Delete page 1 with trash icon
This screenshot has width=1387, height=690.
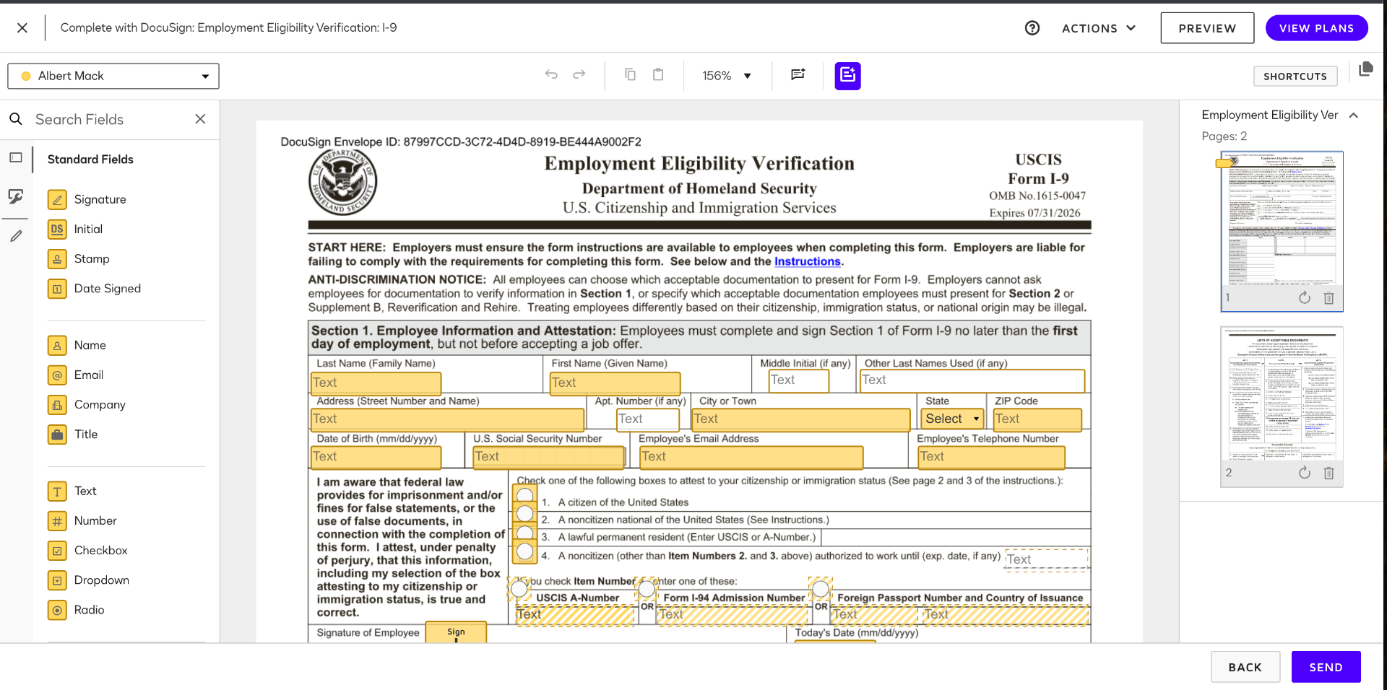coord(1328,298)
